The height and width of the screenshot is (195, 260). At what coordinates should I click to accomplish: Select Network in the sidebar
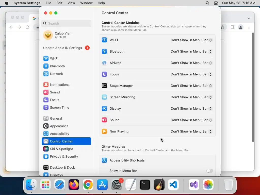pyautogui.click(x=66, y=74)
